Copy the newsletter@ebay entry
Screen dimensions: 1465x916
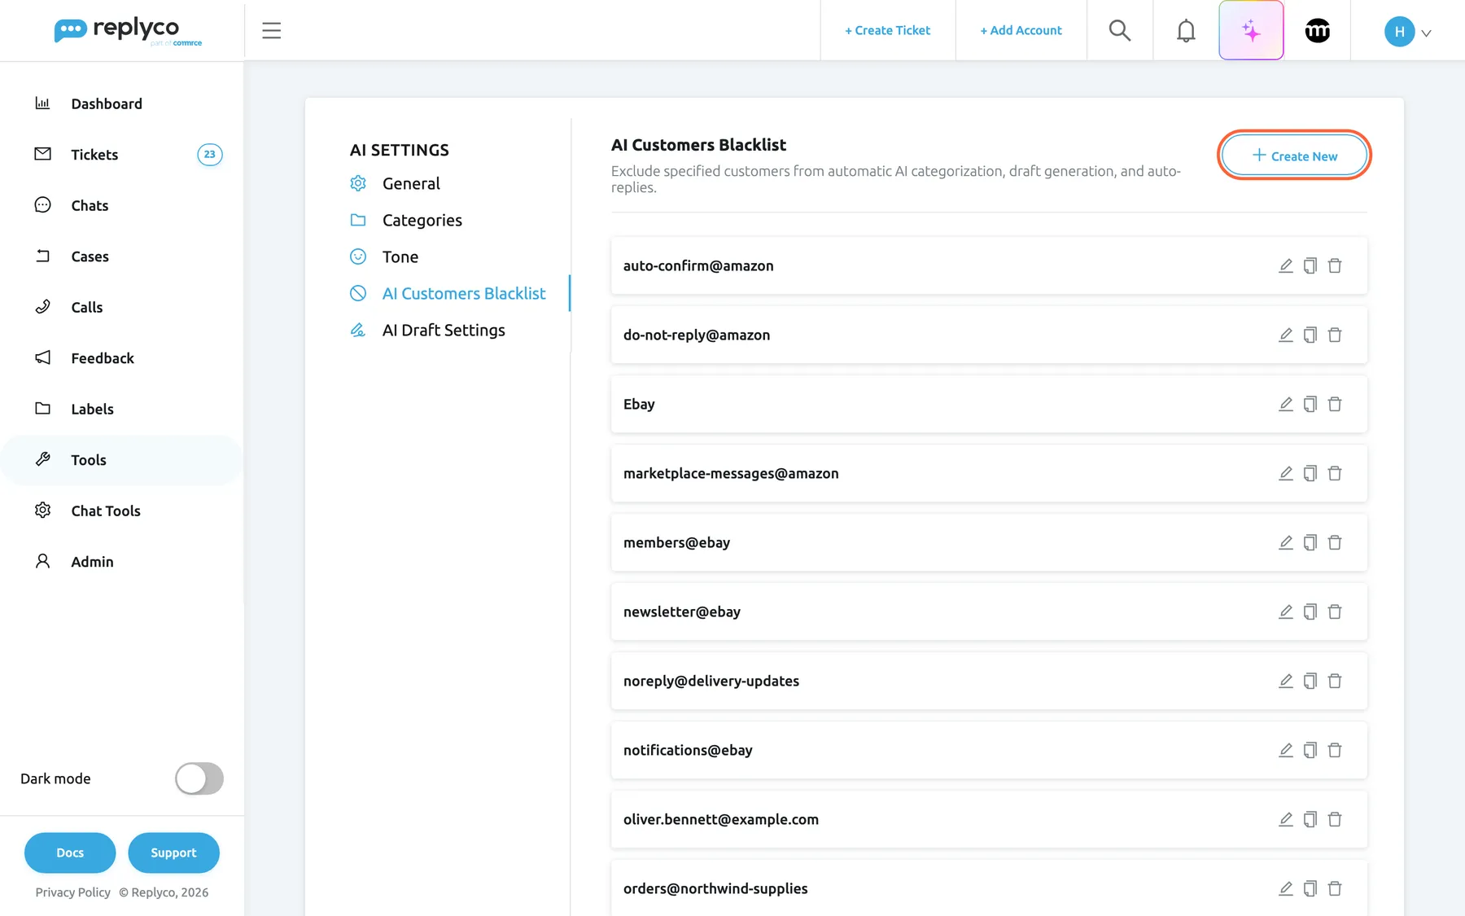1310,611
